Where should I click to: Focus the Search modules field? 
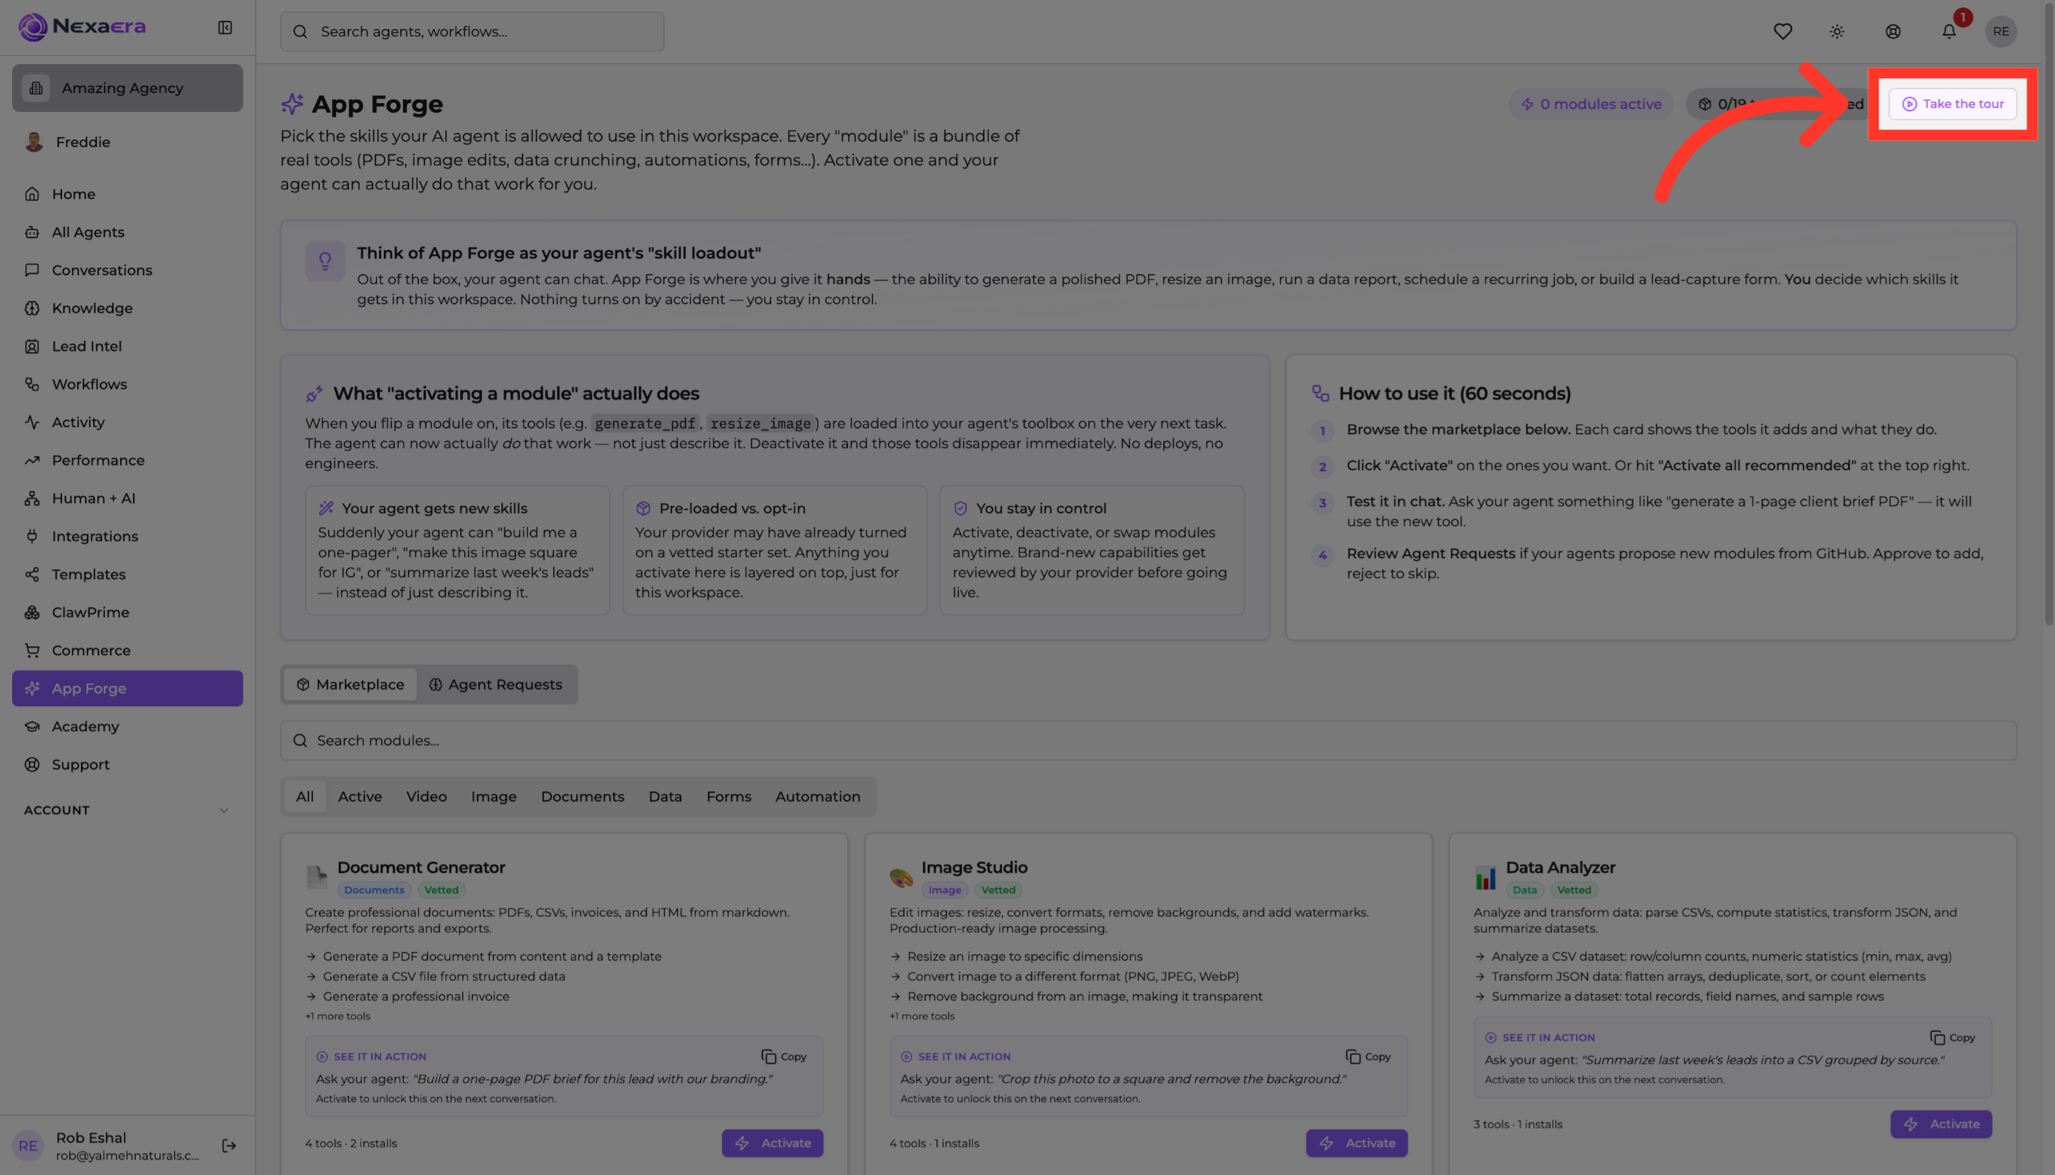1148,740
